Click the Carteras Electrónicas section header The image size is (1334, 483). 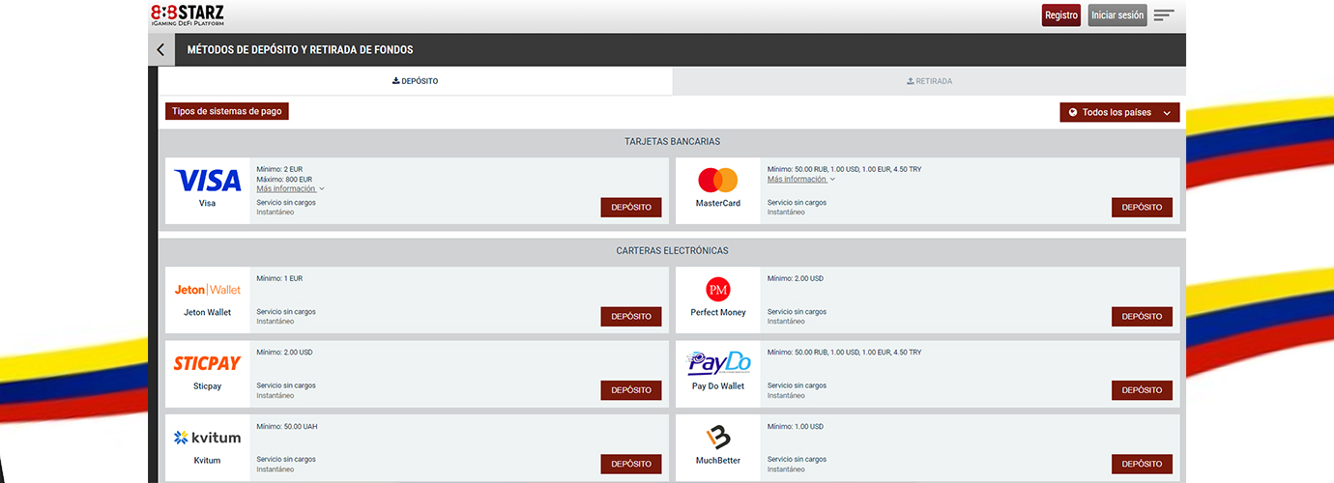672,250
